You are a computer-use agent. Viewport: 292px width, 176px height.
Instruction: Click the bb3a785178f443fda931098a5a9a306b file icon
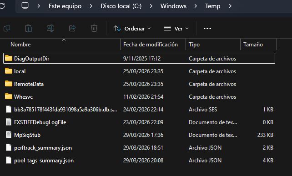coord(9,109)
